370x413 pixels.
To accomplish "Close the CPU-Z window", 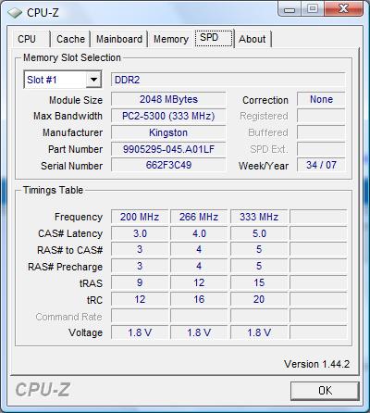I will tap(343, 8).
